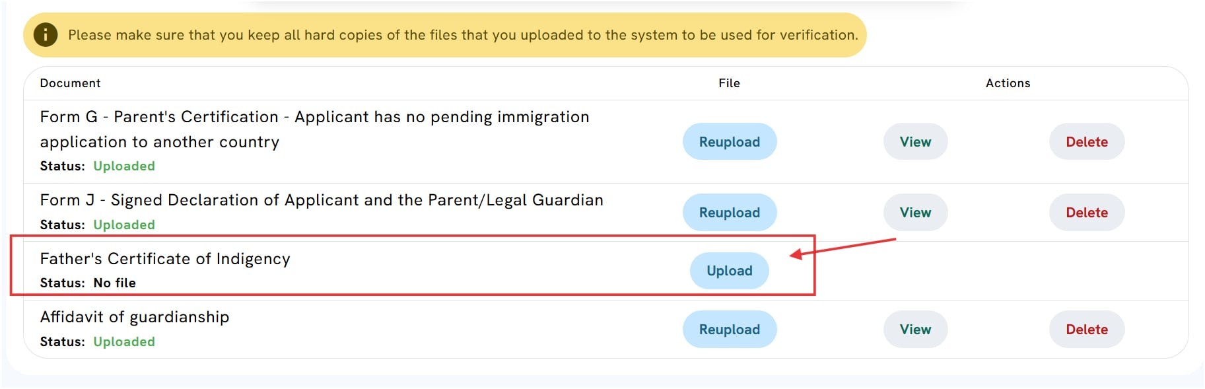Image resolution: width=1205 pixels, height=389 pixels.
Task: Click the Affidavit of guardianship title
Action: [135, 317]
